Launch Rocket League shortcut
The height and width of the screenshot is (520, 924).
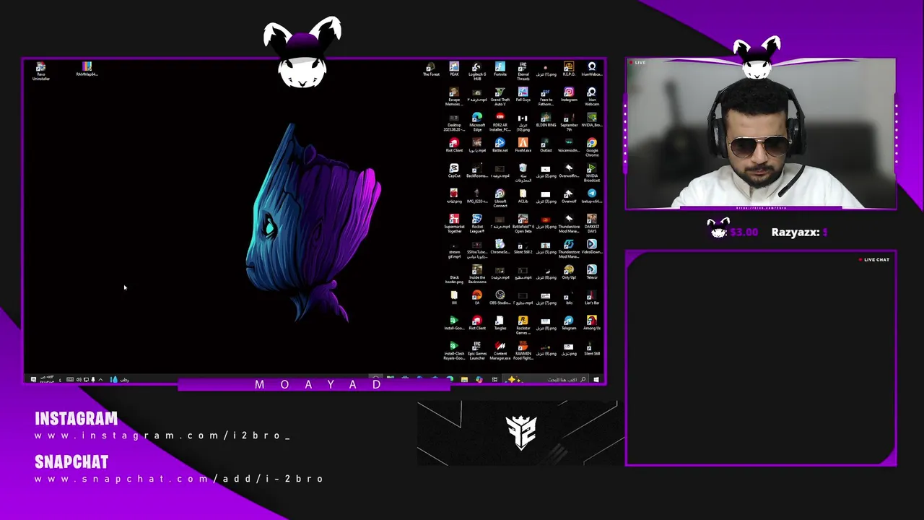(x=476, y=223)
